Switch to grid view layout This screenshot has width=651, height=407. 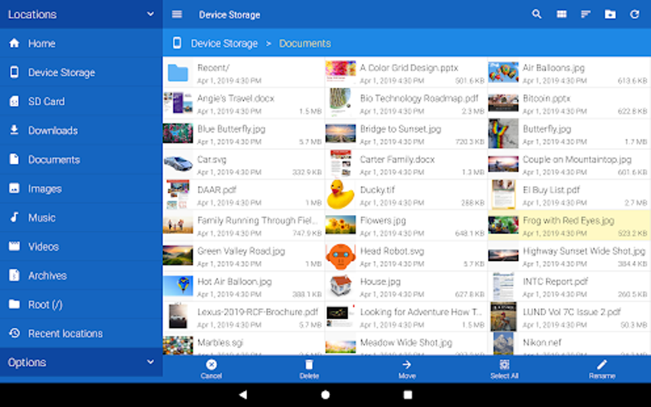tap(560, 13)
